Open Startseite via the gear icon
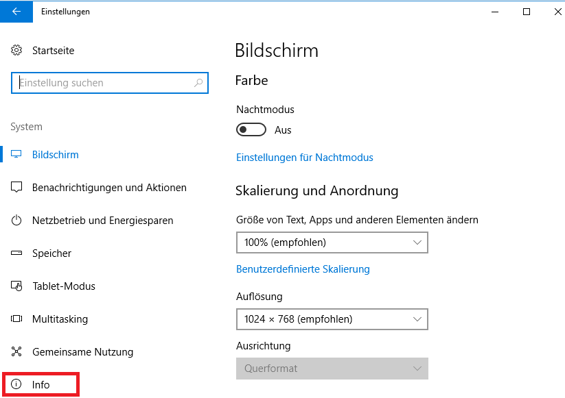The height and width of the screenshot is (398, 565). [16, 50]
